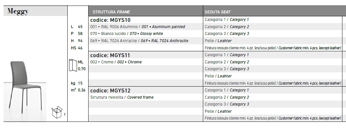Select Struttura rivestita Covered frame row
Image resolution: width=346 pixels, height=131 pixels.
[122, 97]
